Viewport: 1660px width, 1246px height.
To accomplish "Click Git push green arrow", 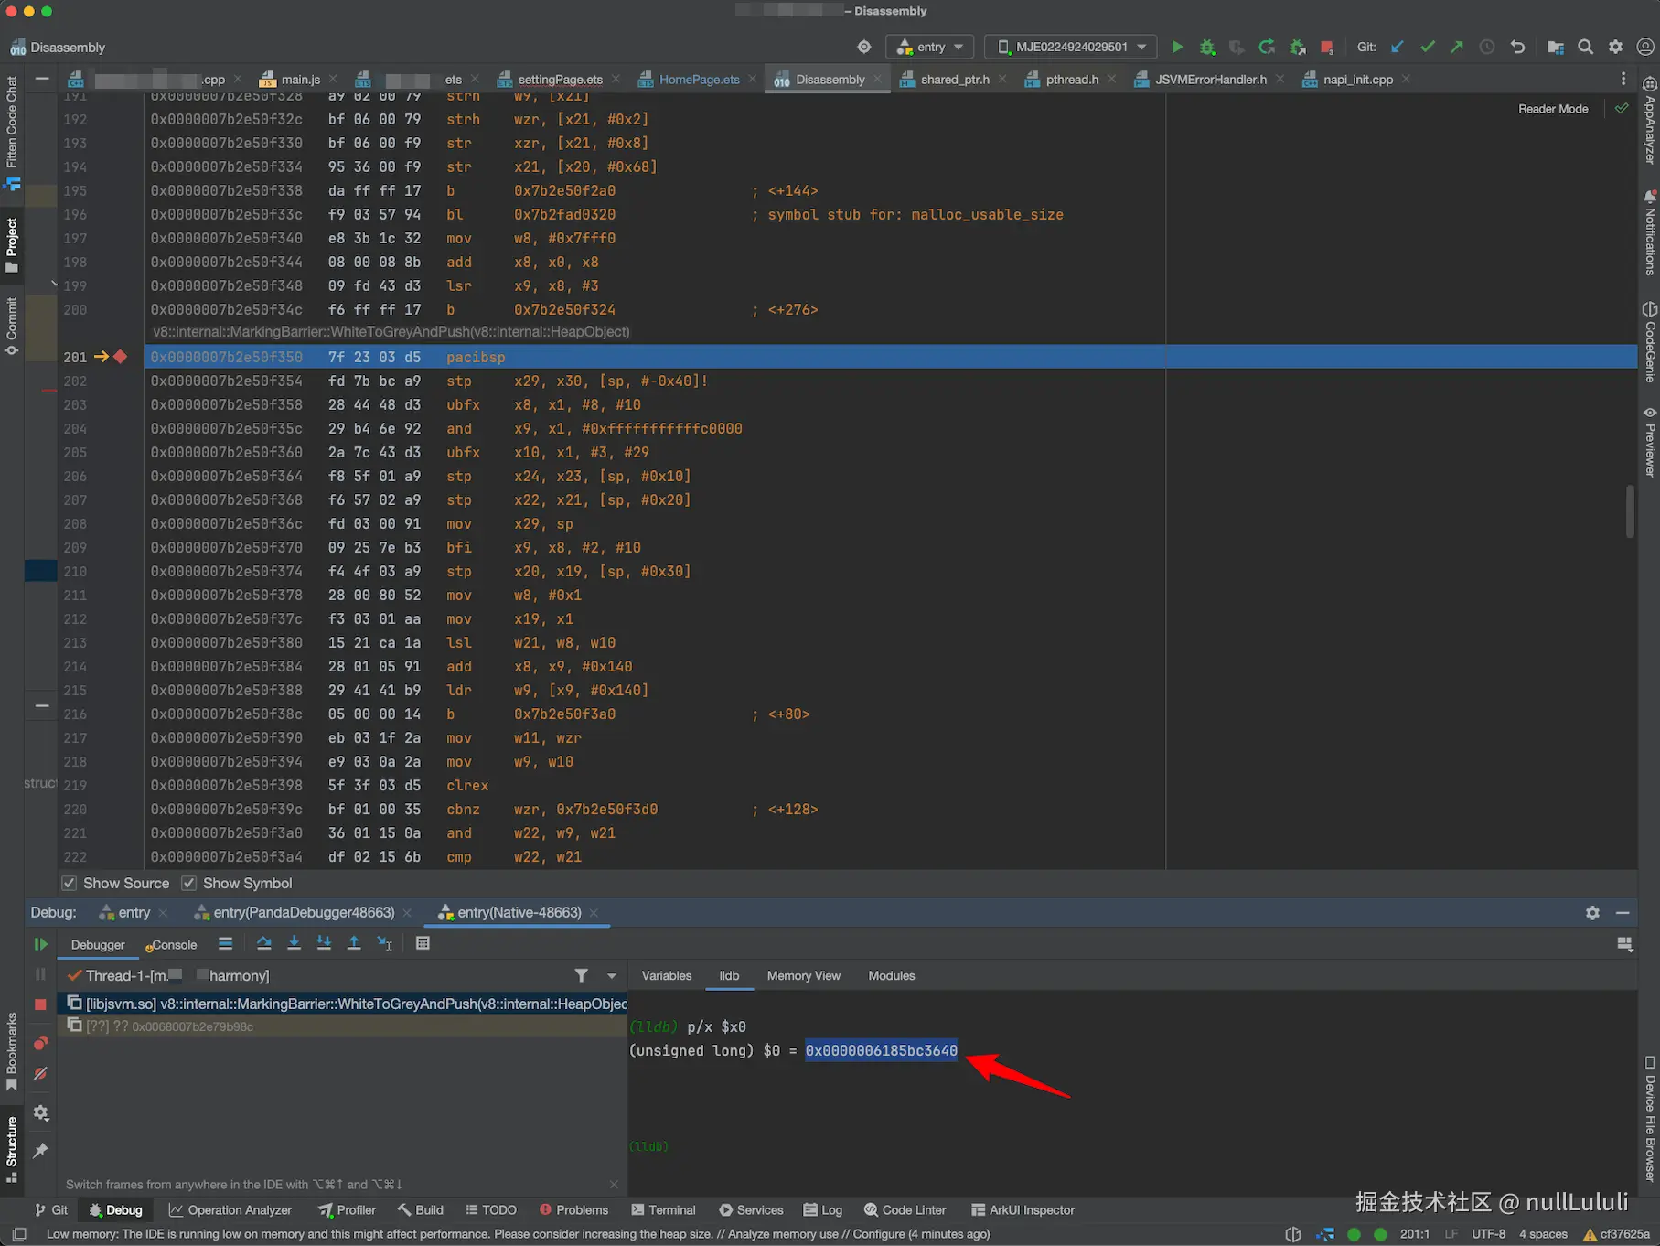I will click(x=1457, y=47).
